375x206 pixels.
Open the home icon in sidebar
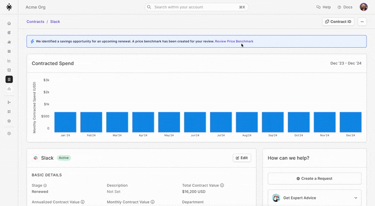9,23
